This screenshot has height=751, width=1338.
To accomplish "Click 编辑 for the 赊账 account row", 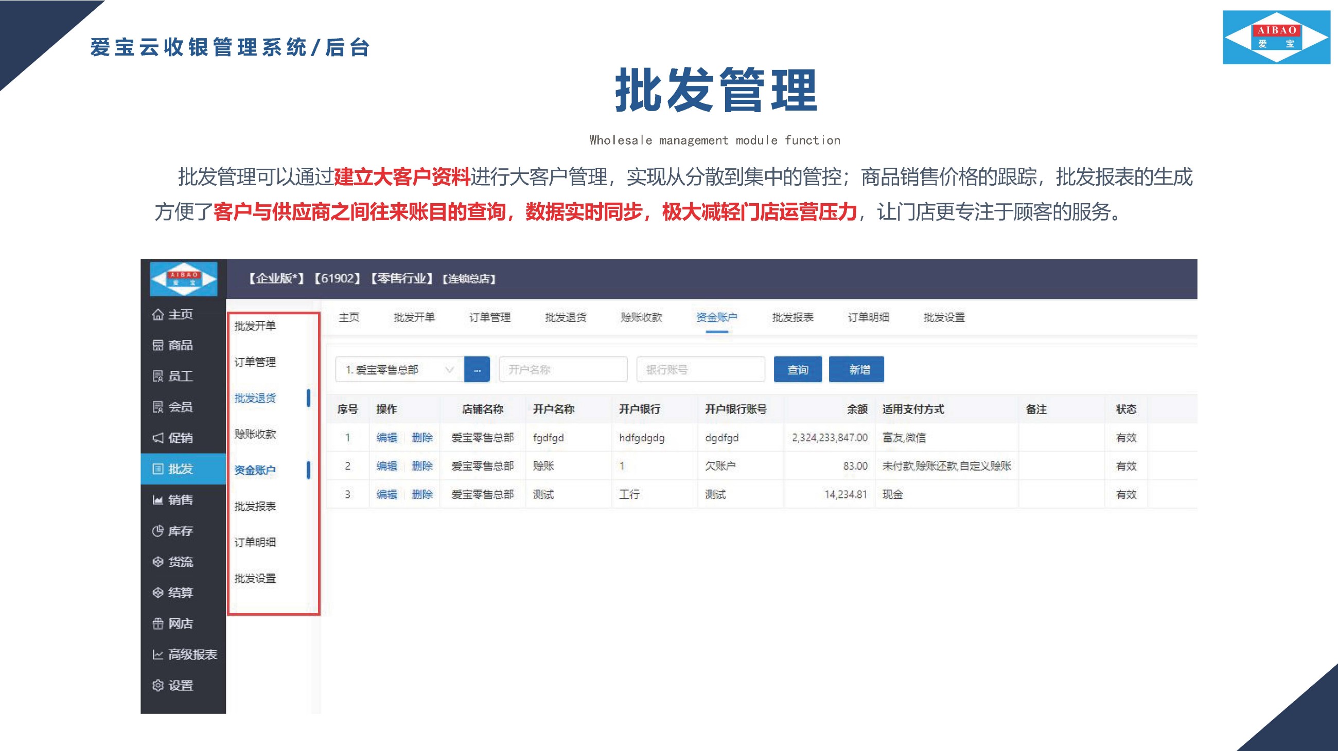I will [387, 466].
